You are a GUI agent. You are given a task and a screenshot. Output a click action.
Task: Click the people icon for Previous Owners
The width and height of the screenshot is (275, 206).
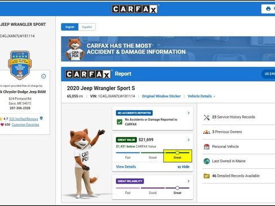click(207, 132)
